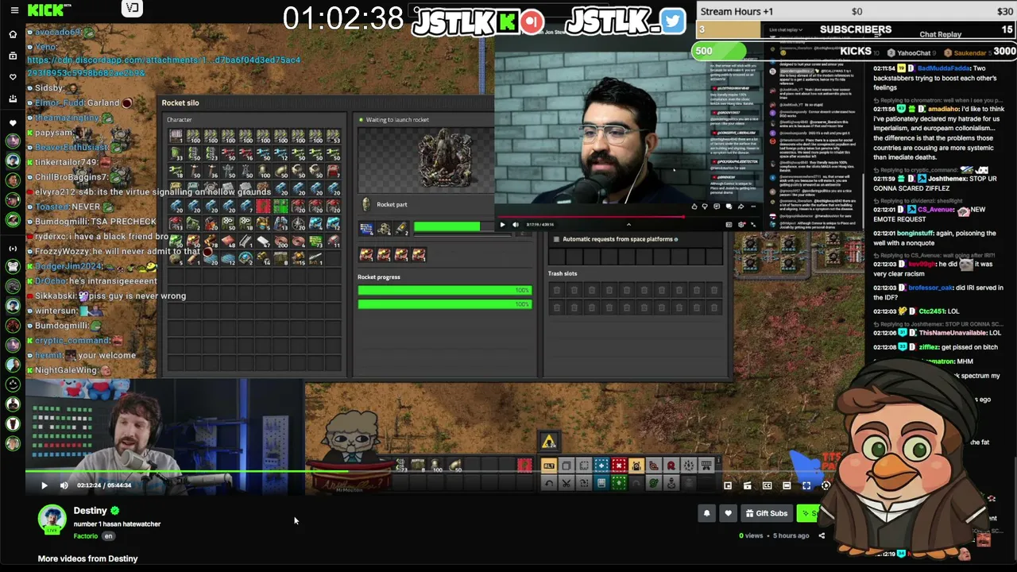Image resolution: width=1017 pixels, height=572 pixels.
Task: Toggle the notification bell button
Action: [x=706, y=513]
